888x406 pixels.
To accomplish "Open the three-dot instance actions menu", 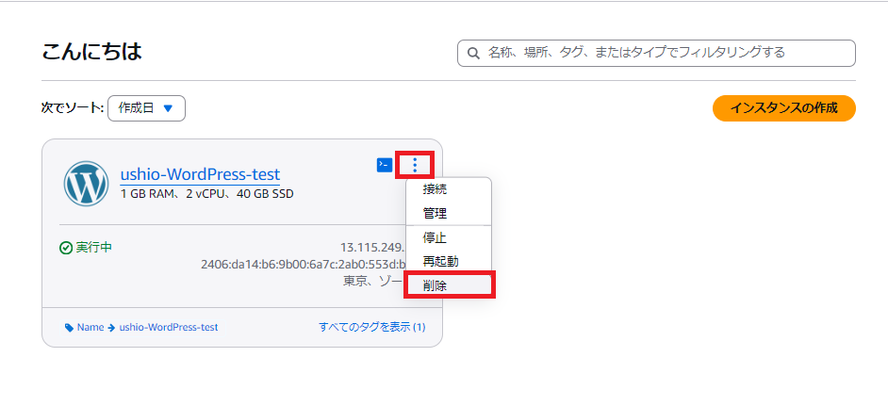I will [415, 165].
